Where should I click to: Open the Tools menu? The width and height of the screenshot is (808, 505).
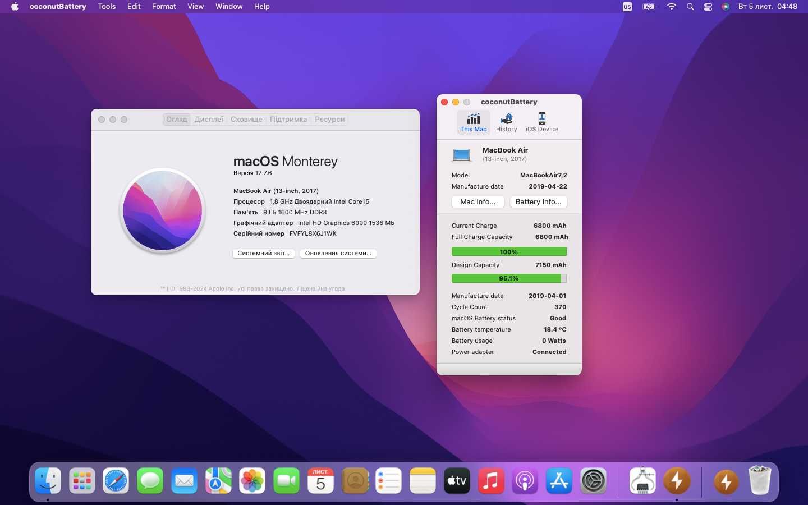point(107,7)
